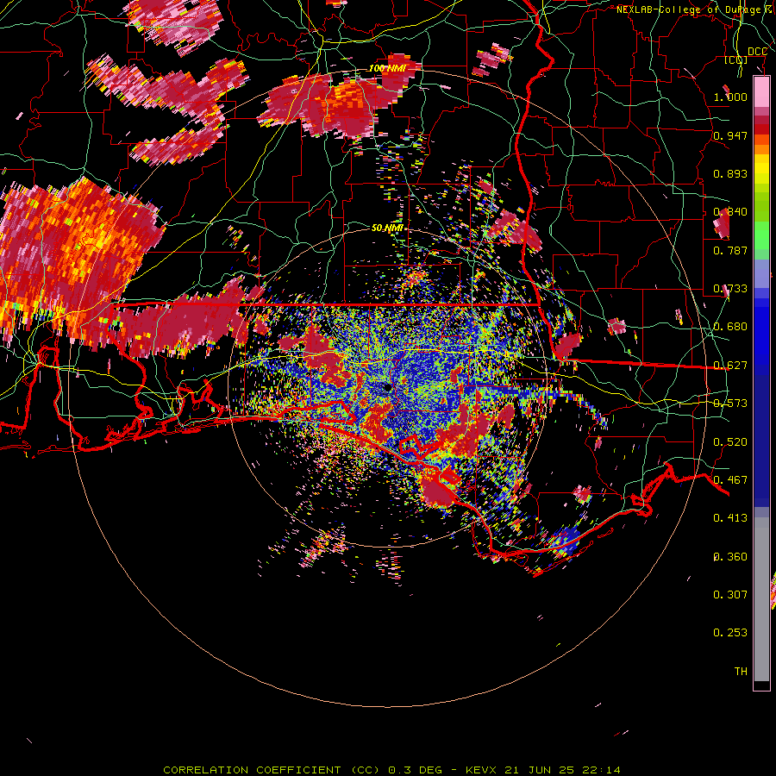776x776 pixels.
Task: Select the 0.573 scale label
Action: pyautogui.click(x=730, y=404)
